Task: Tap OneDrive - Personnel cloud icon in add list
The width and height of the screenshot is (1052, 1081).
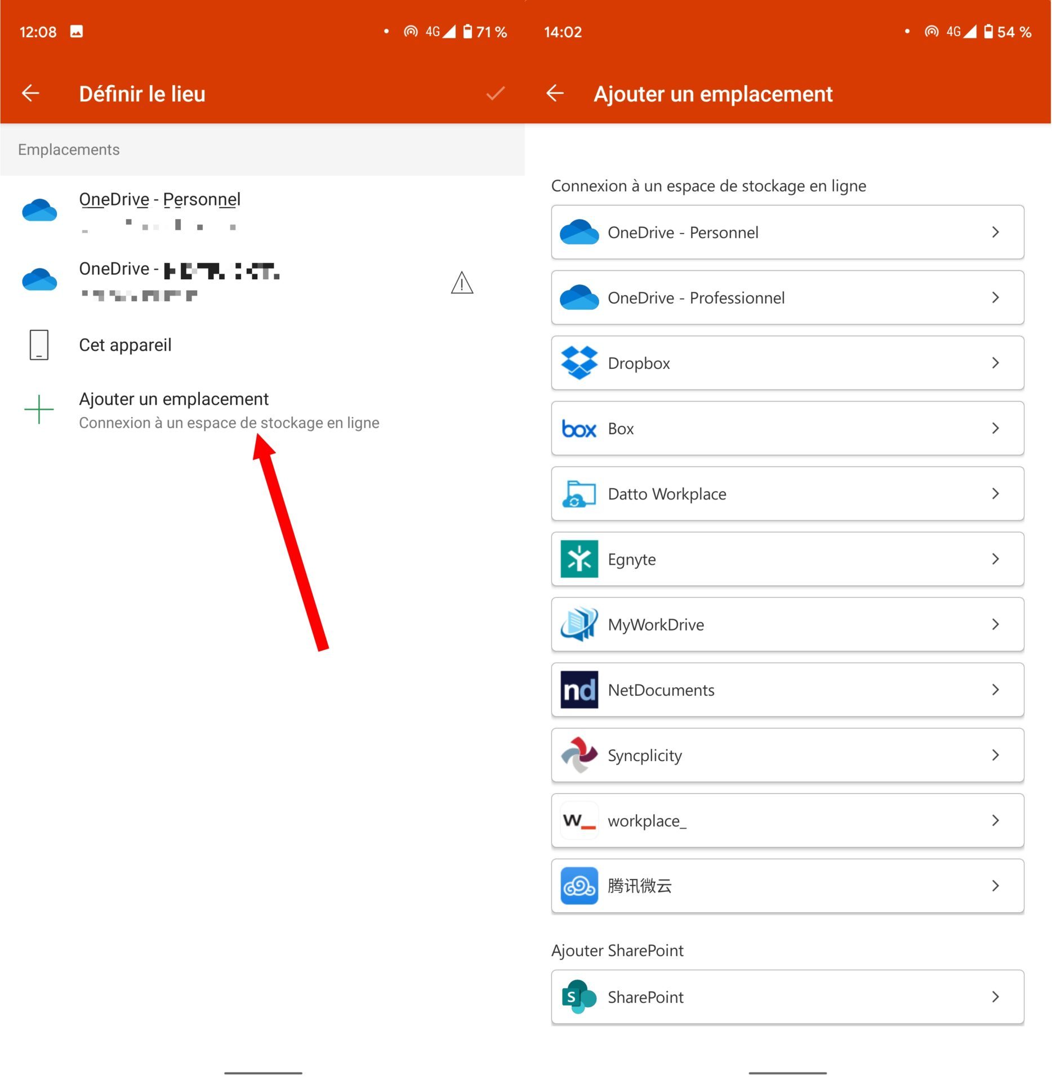Action: coord(579,232)
